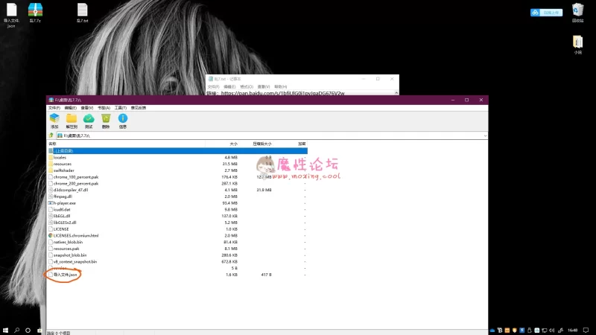The image size is (596, 335).
Task: Select natives_blob.bin file
Action: tap(68, 242)
